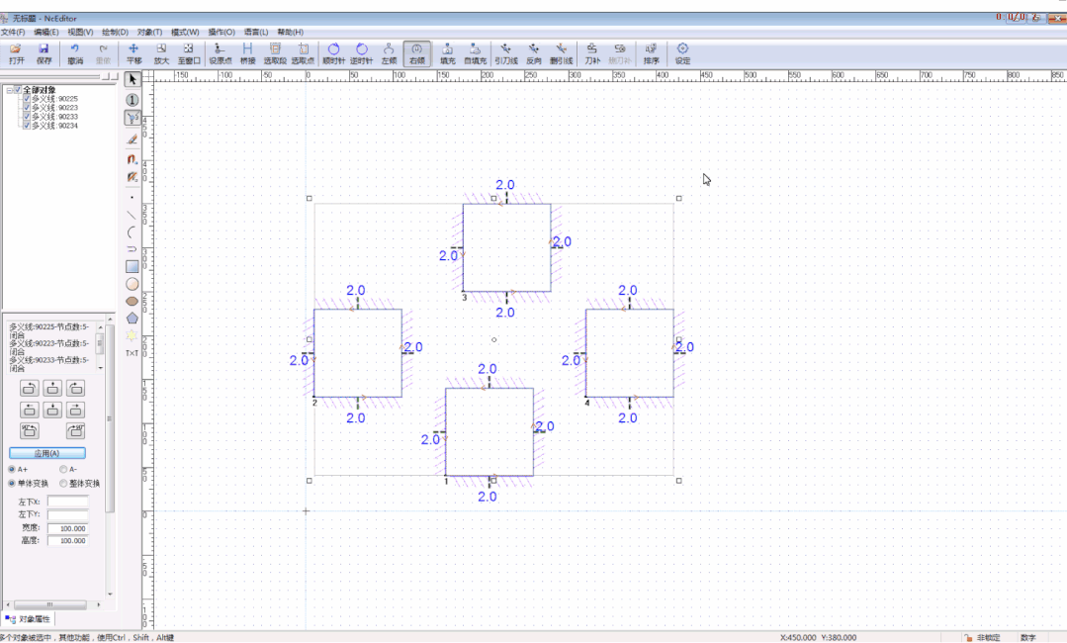Select the point drawing tool
1067x643 pixels.
[x=132, y=197]
